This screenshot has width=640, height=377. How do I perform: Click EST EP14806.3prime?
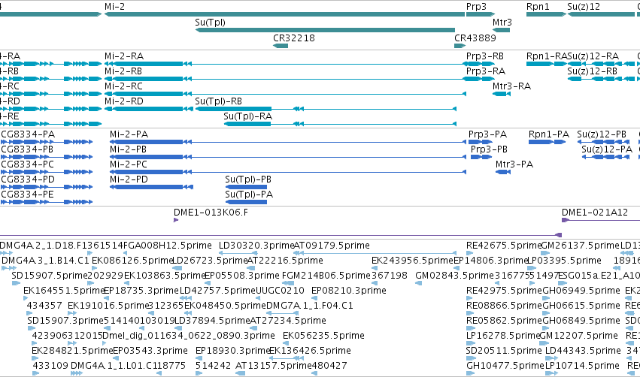pos(490,261)
